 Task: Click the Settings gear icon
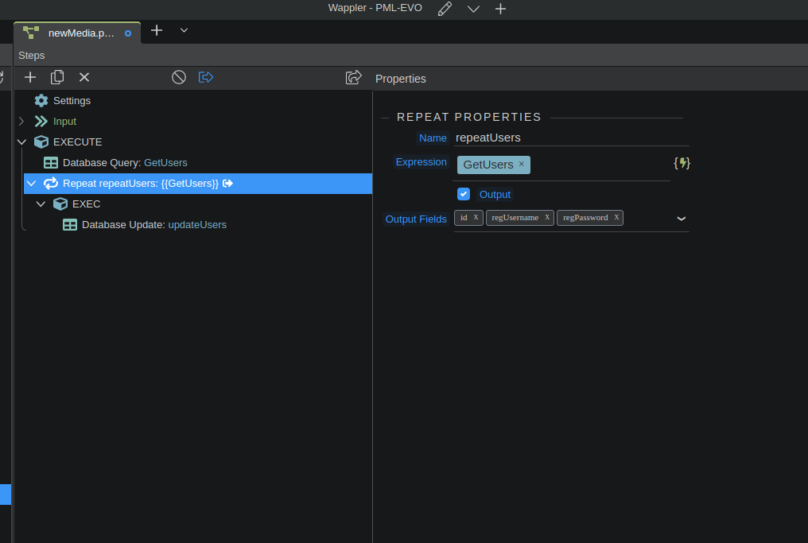coord(41,100)
